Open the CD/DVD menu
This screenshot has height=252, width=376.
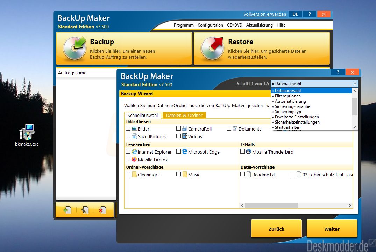click(235, 25)
